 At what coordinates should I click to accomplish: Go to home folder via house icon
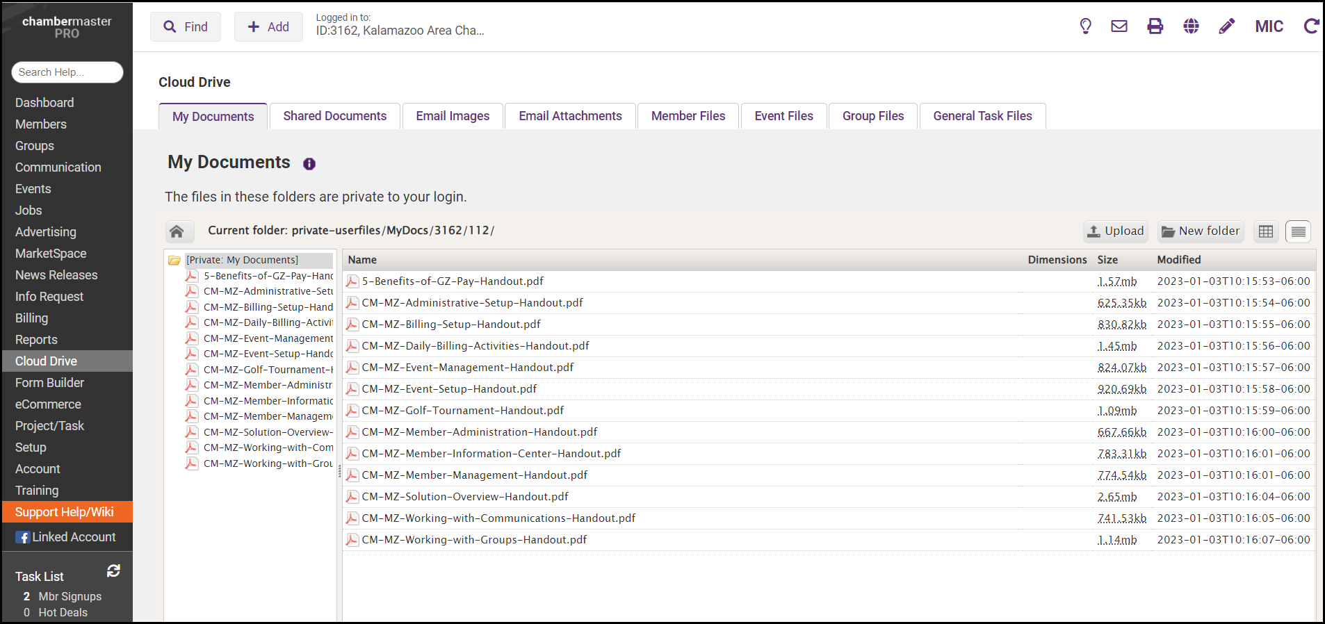[x=177, y=231]
